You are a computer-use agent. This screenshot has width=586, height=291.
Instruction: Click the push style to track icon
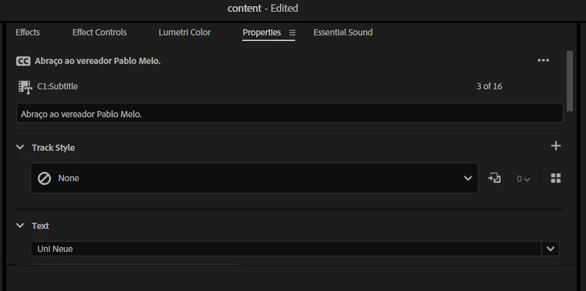click(495, 178)
